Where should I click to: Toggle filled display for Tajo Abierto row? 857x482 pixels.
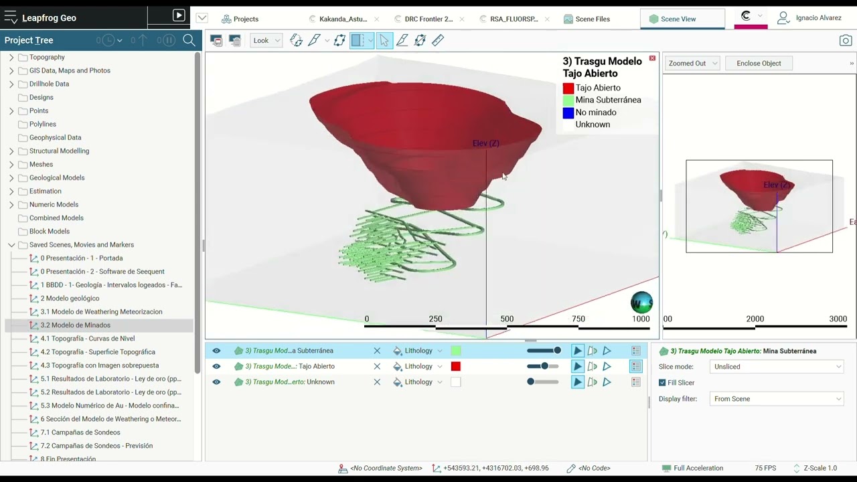coord(577,366)
